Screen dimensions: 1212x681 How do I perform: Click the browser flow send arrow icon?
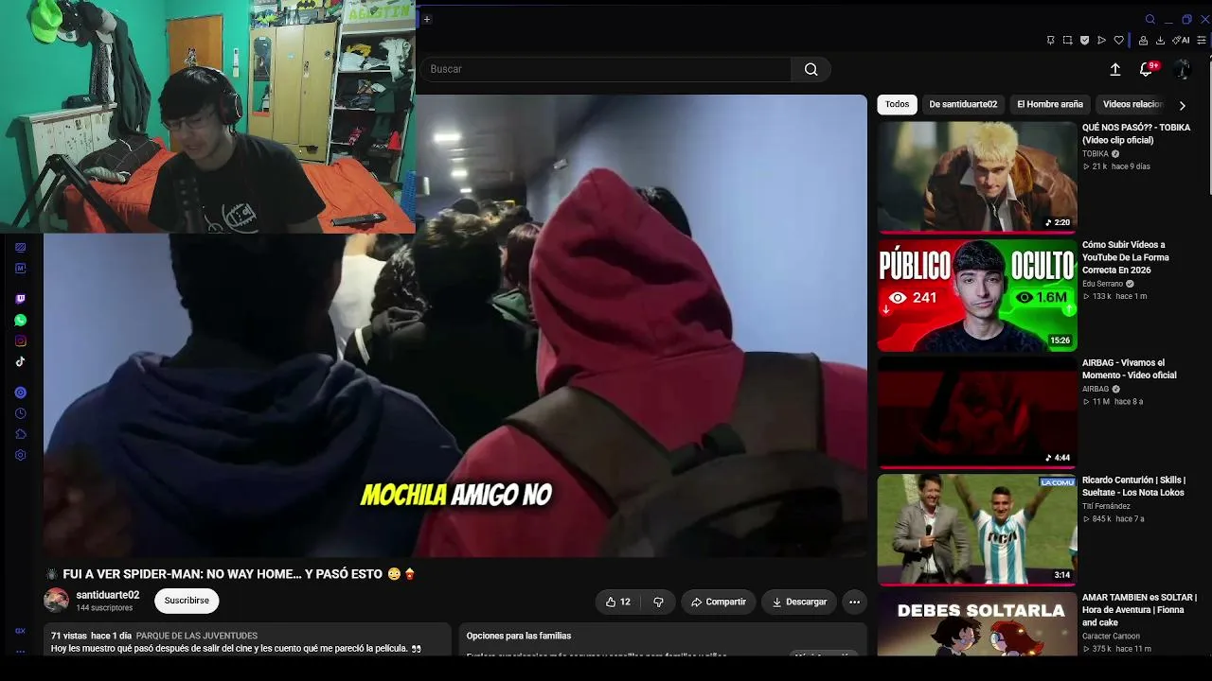(1101, 40)
